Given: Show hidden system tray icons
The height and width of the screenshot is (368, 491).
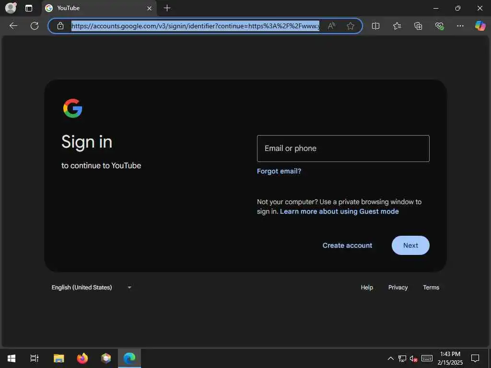Looking at the screenshot, I should [x=390, y=358].
